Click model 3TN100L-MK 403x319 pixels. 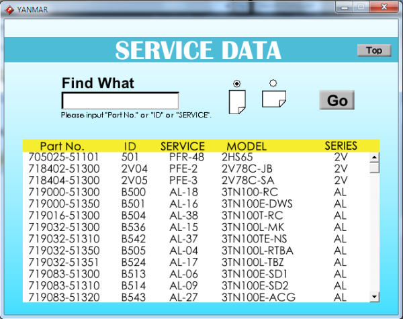tap(253, 227)
